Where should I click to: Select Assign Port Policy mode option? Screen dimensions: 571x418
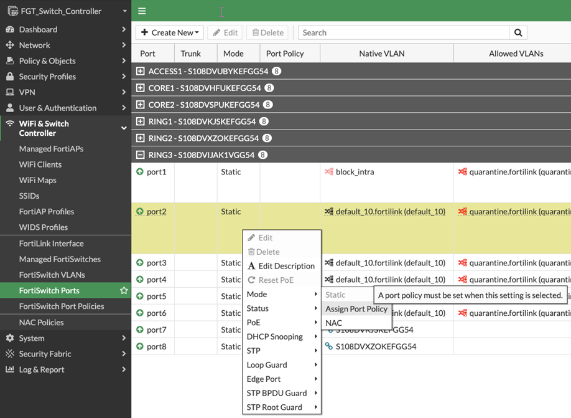coord(356,309)
